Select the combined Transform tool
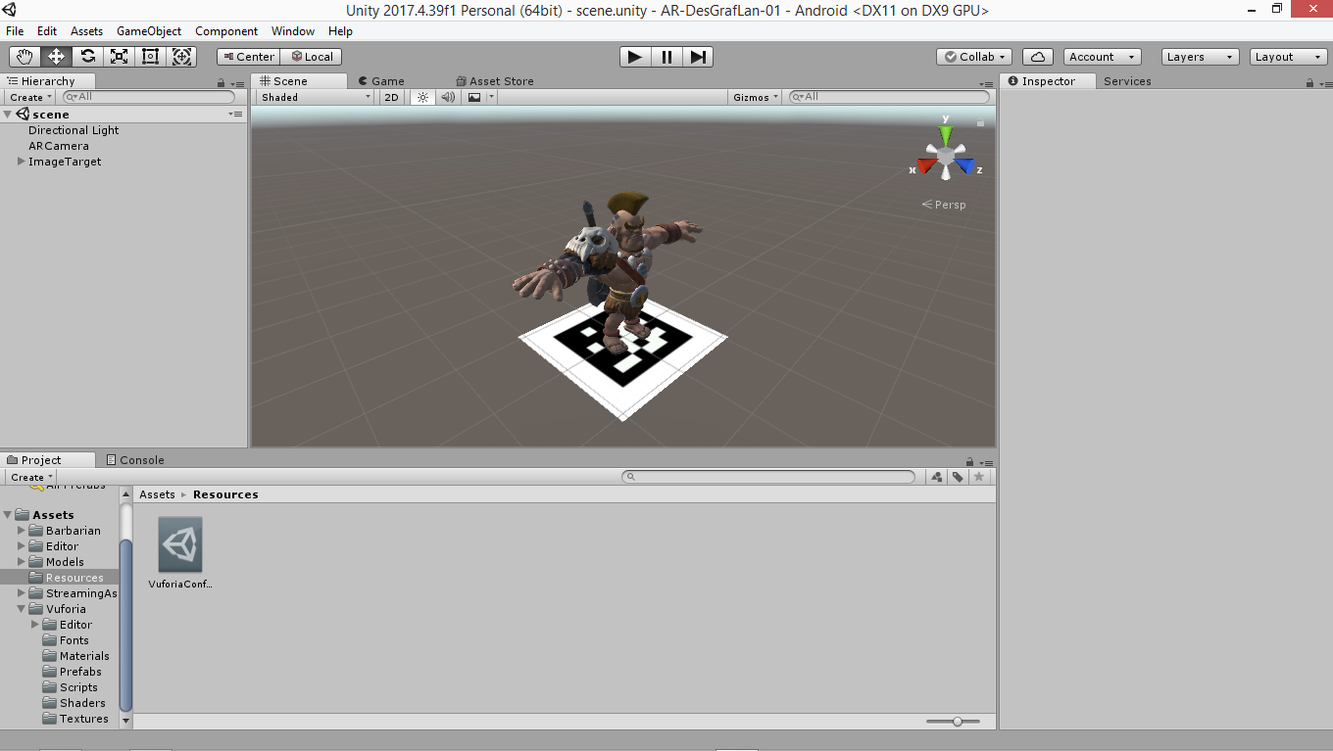Image resolution: width=1333 pixels, height=751 pixels. (182, 57)
